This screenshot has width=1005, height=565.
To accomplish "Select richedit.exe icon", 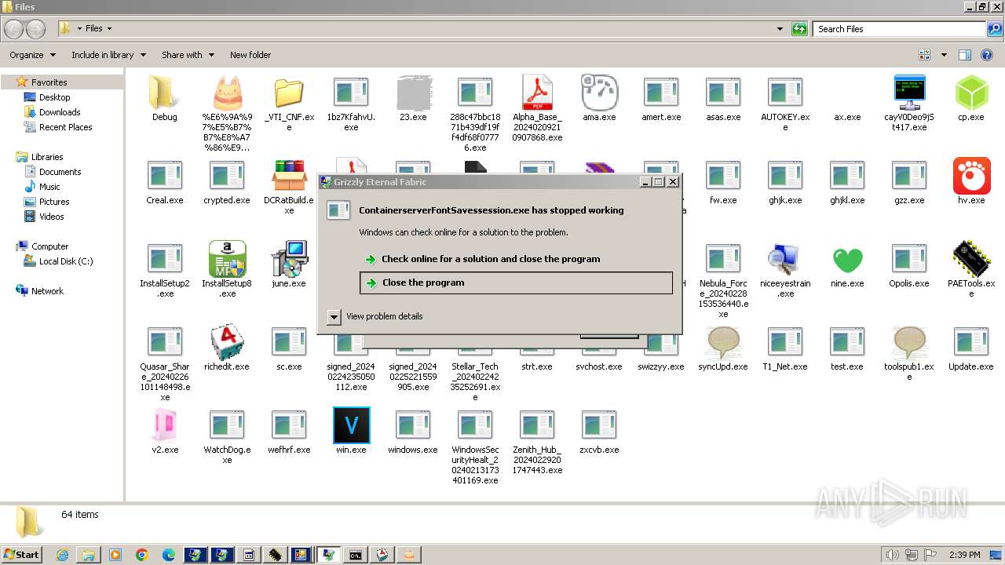I will click(227, 342).
